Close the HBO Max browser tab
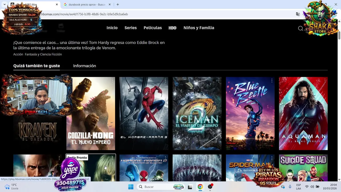This screenshot has width=341, height=192. (57, 5)
